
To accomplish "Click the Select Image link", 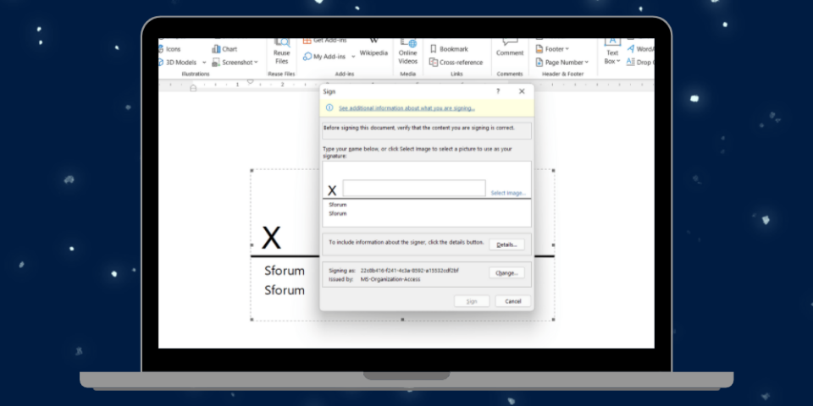I will pyautogui.click(x=508, y=193).
